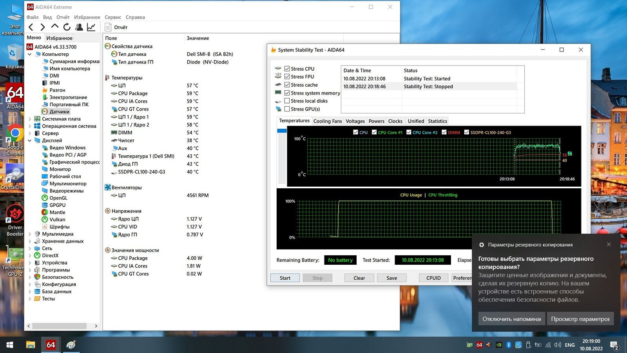Expand the Системная плата node
This screenshot has width=627, height=353.
(x=30, y=119)
